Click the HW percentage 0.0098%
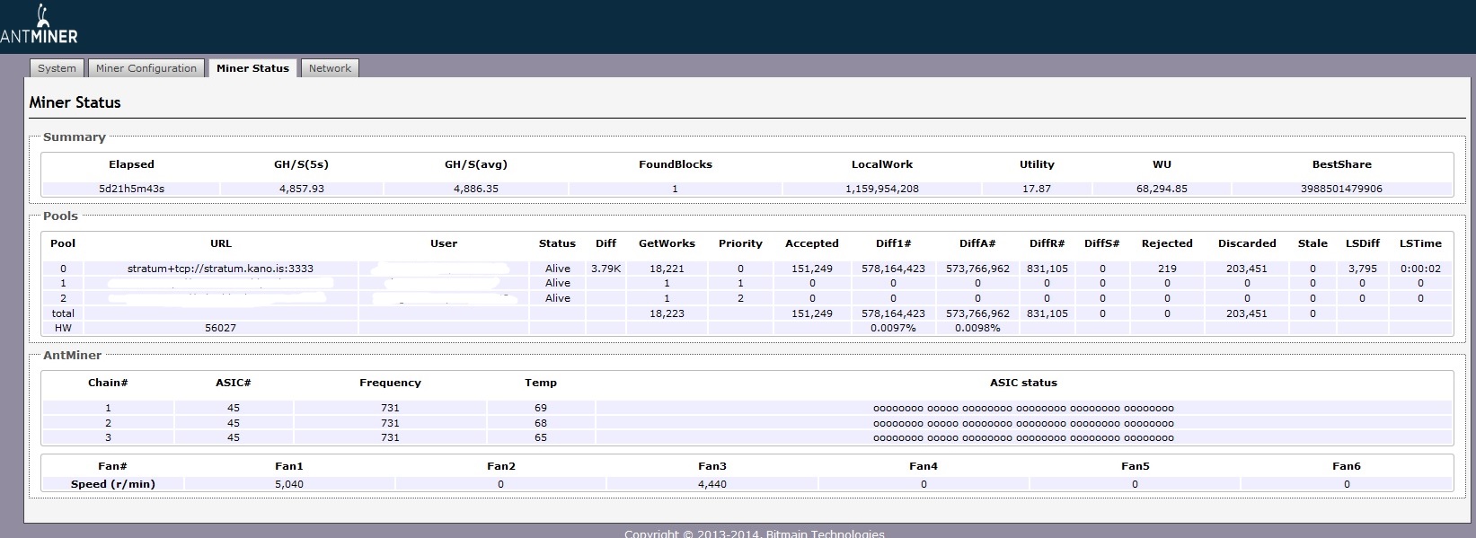Viewport: 1476px width, 538px height. (977, 328)
